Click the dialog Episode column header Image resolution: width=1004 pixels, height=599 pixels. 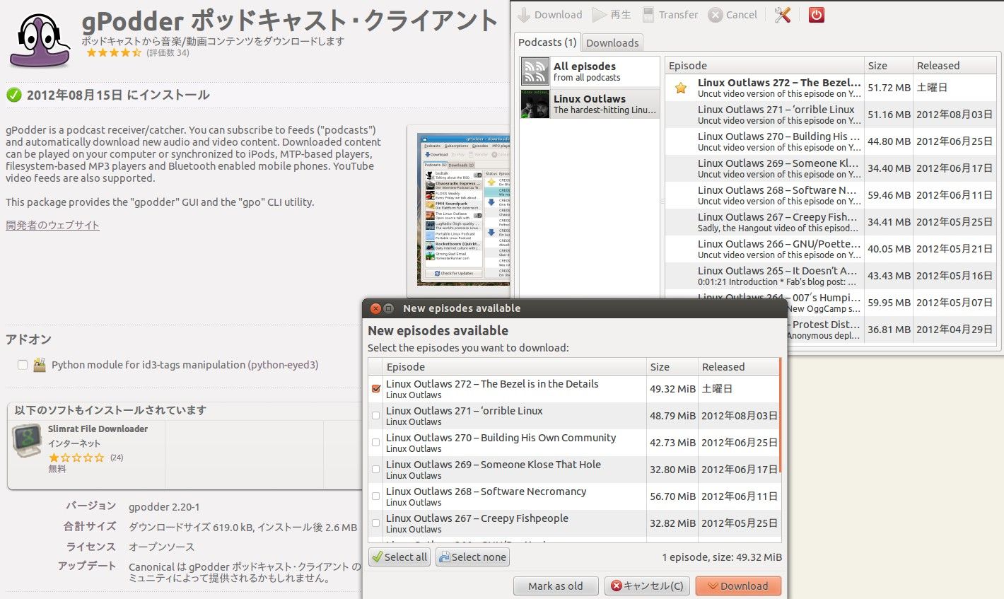click(516, 366)
